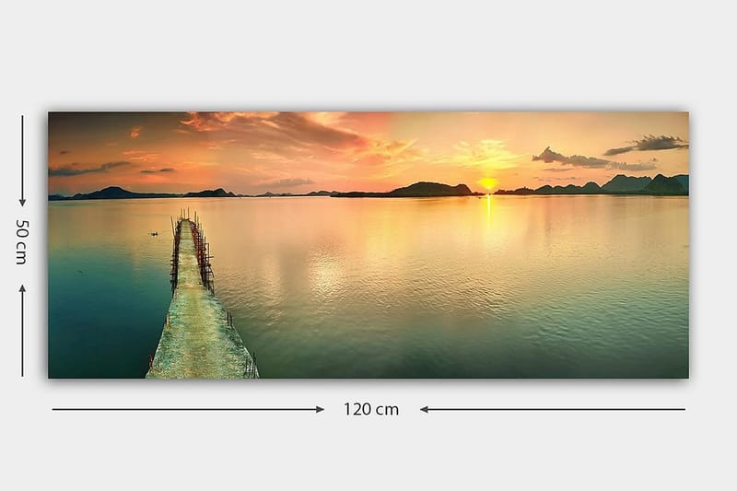Viewport: 737px width, 491px height.
Task: Select the 50 cm height label
Action: coord(21,242)
